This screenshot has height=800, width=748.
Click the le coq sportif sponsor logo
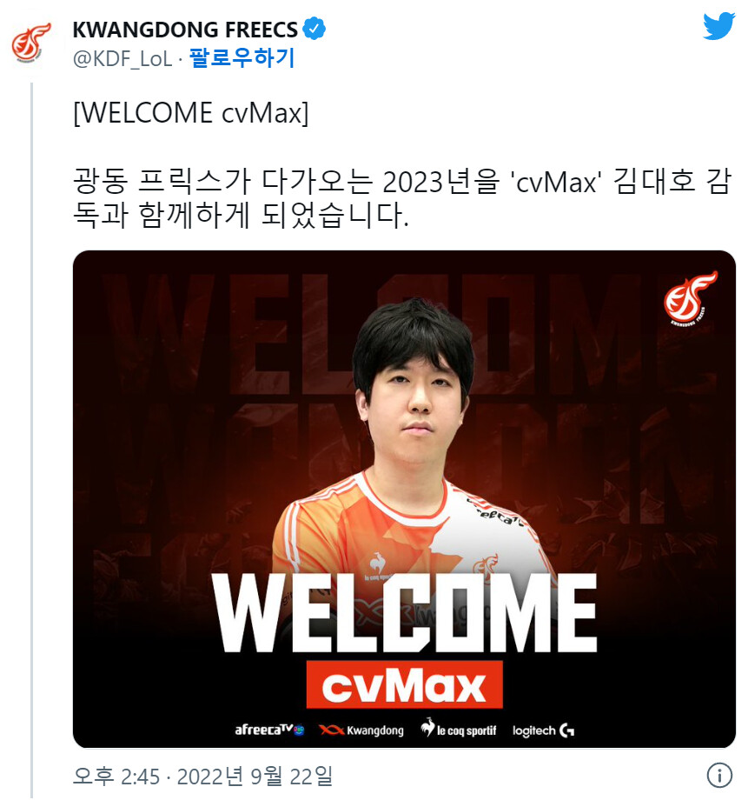(x=458, y=729)
